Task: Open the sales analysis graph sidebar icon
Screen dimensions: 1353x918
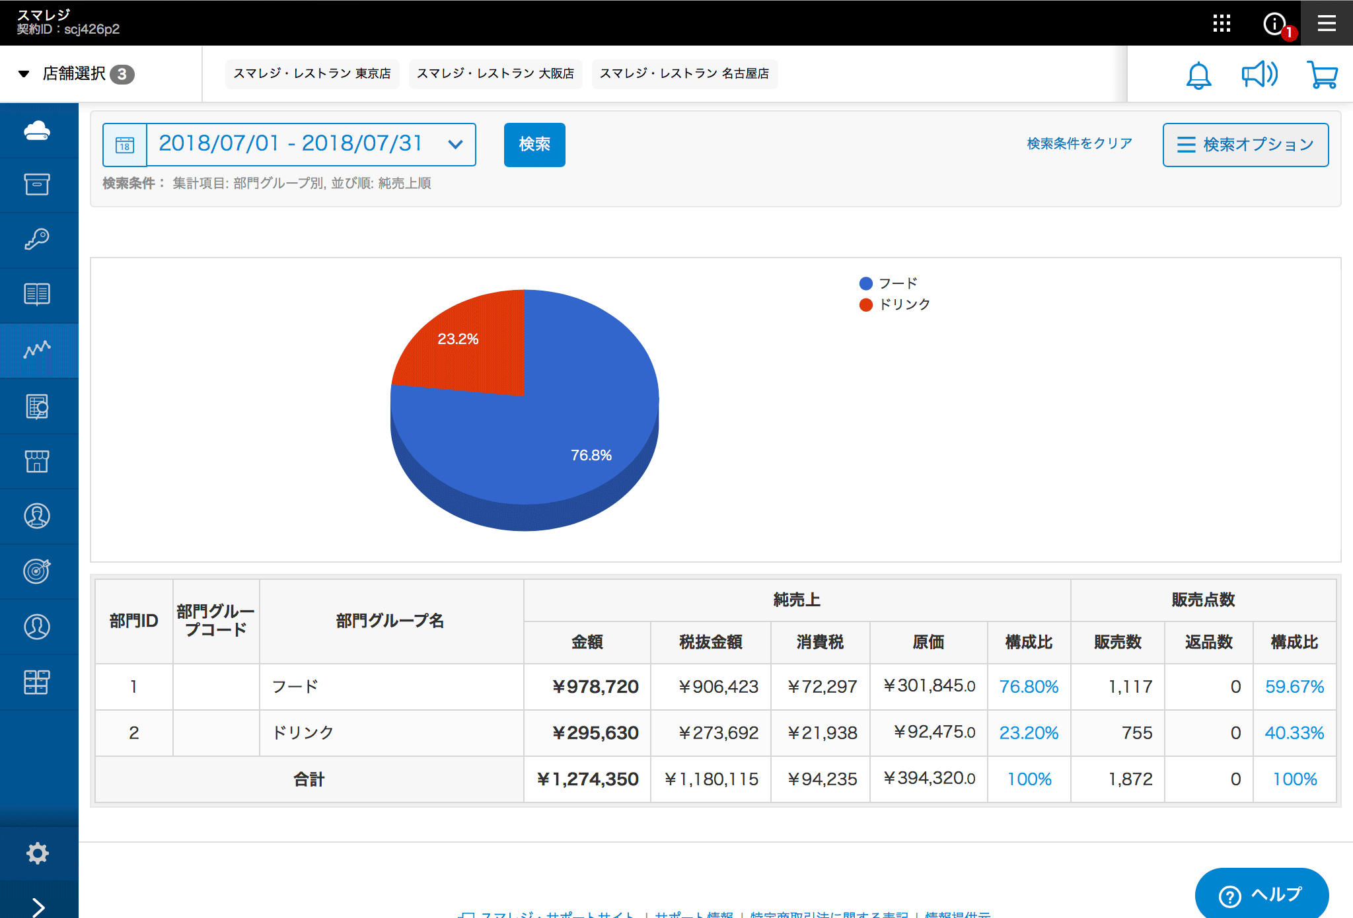Action: [37, 350]
